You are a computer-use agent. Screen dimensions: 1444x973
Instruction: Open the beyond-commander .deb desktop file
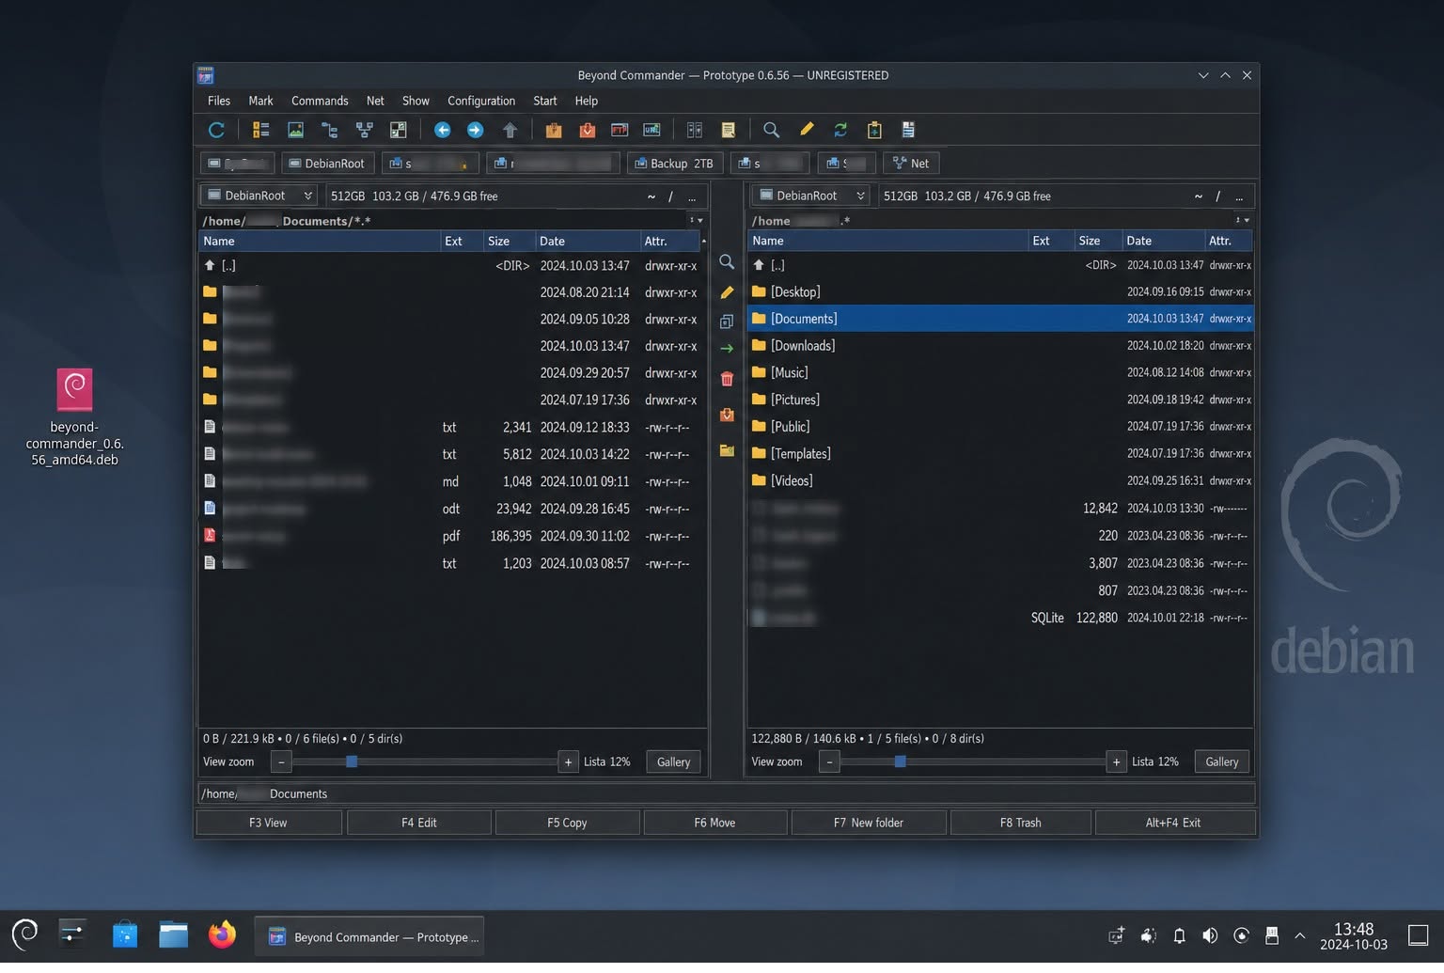(x=74, y=417)
